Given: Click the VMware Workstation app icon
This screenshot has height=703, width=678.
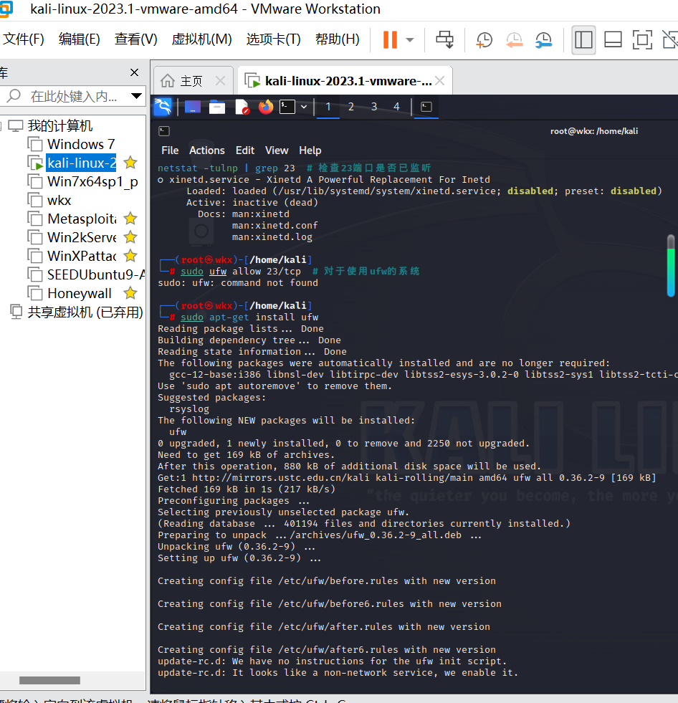Looking at the screenshot, I should click(6, 9).
